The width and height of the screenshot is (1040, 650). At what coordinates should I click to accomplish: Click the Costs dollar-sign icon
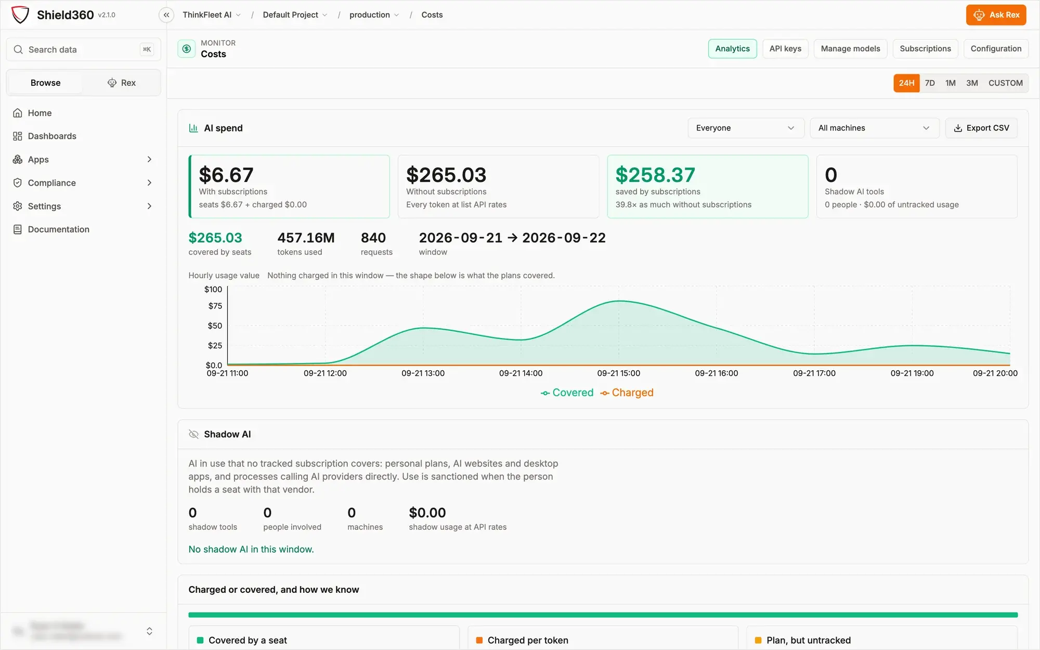click(x=187, y=49)
